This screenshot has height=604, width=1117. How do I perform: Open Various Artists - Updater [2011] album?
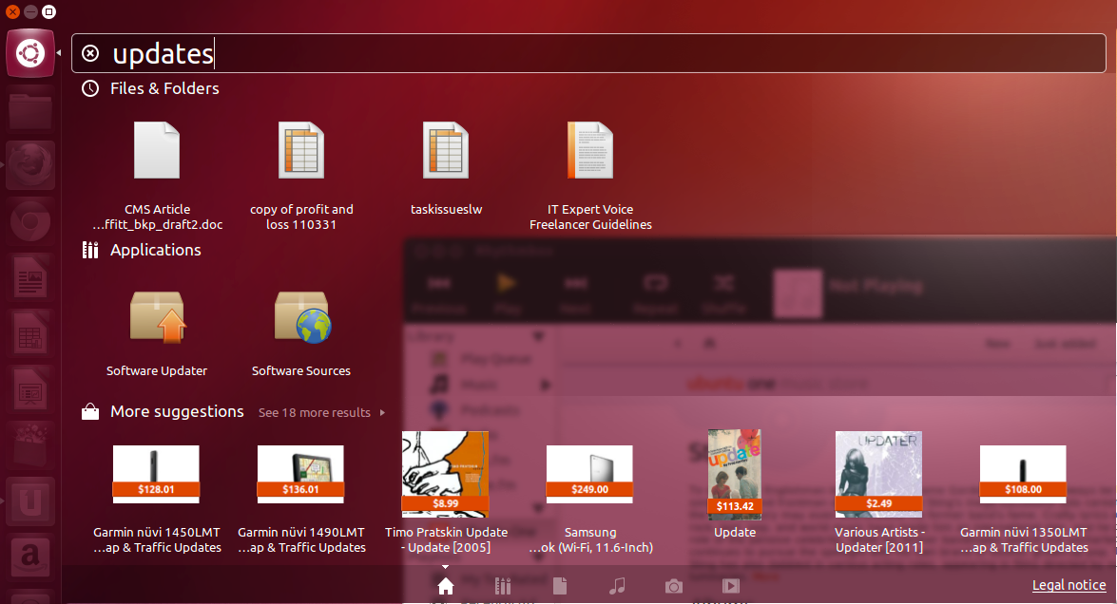tap(879, 492)
